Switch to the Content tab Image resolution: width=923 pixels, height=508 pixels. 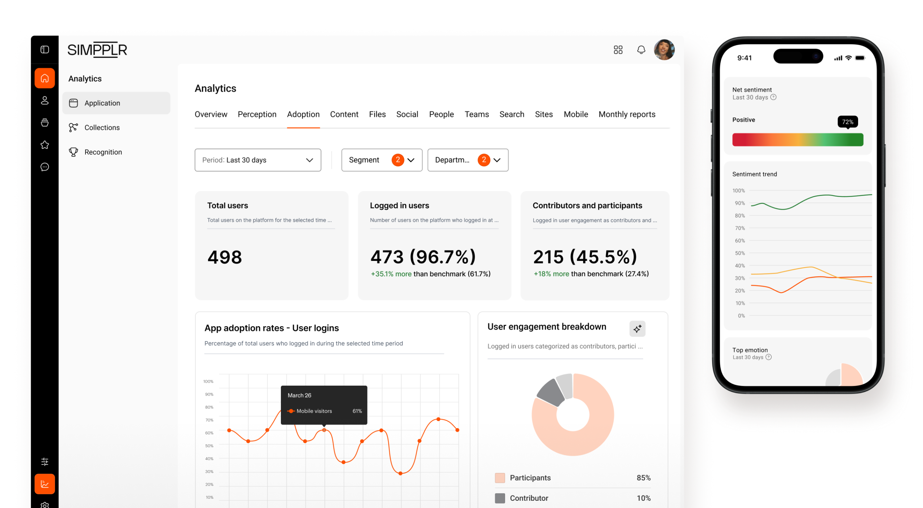tap(344, 114)
